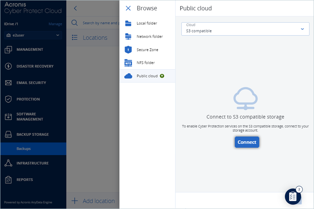Click the Disaster Recovery lightning icon
Viewport: 314px width, 209px height.
(x=8, y=66)
